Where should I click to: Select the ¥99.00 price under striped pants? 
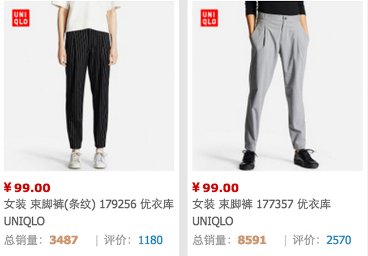point(27,188)
